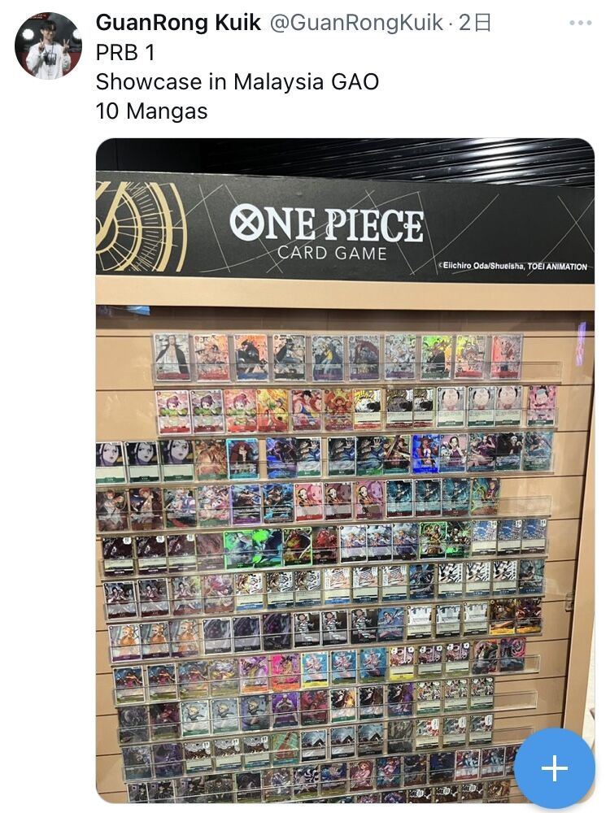Click the gold compass emblem on banner
The image size is (610, 813).
[x=141, y=227]
